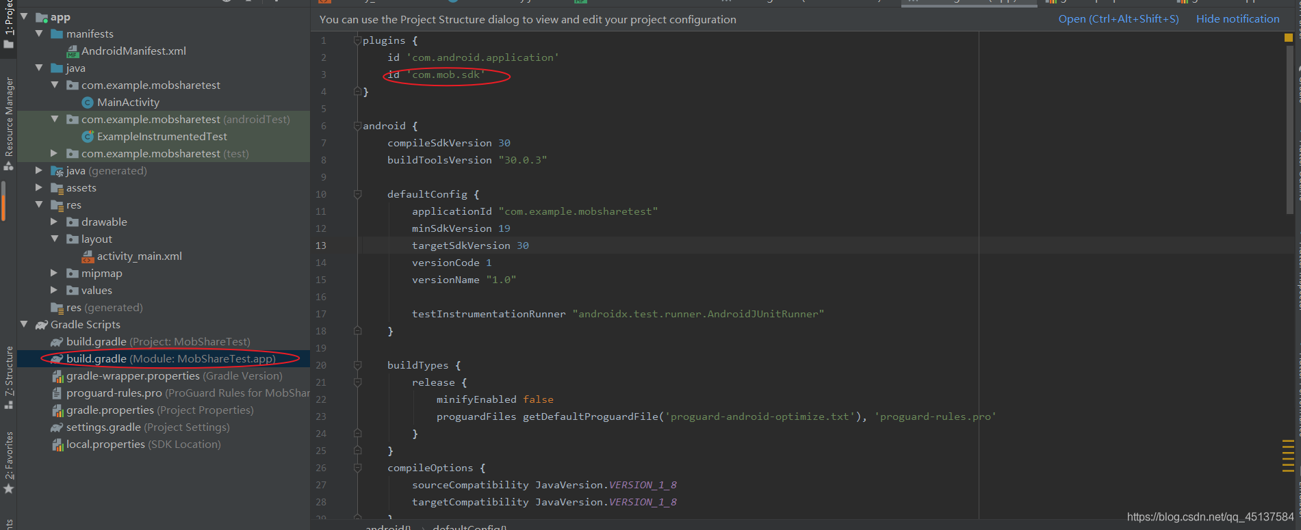Fold compileOptions block at line 26
Image resolution: width=1301 pixels, height=530 pixels.
click(357, 468)
